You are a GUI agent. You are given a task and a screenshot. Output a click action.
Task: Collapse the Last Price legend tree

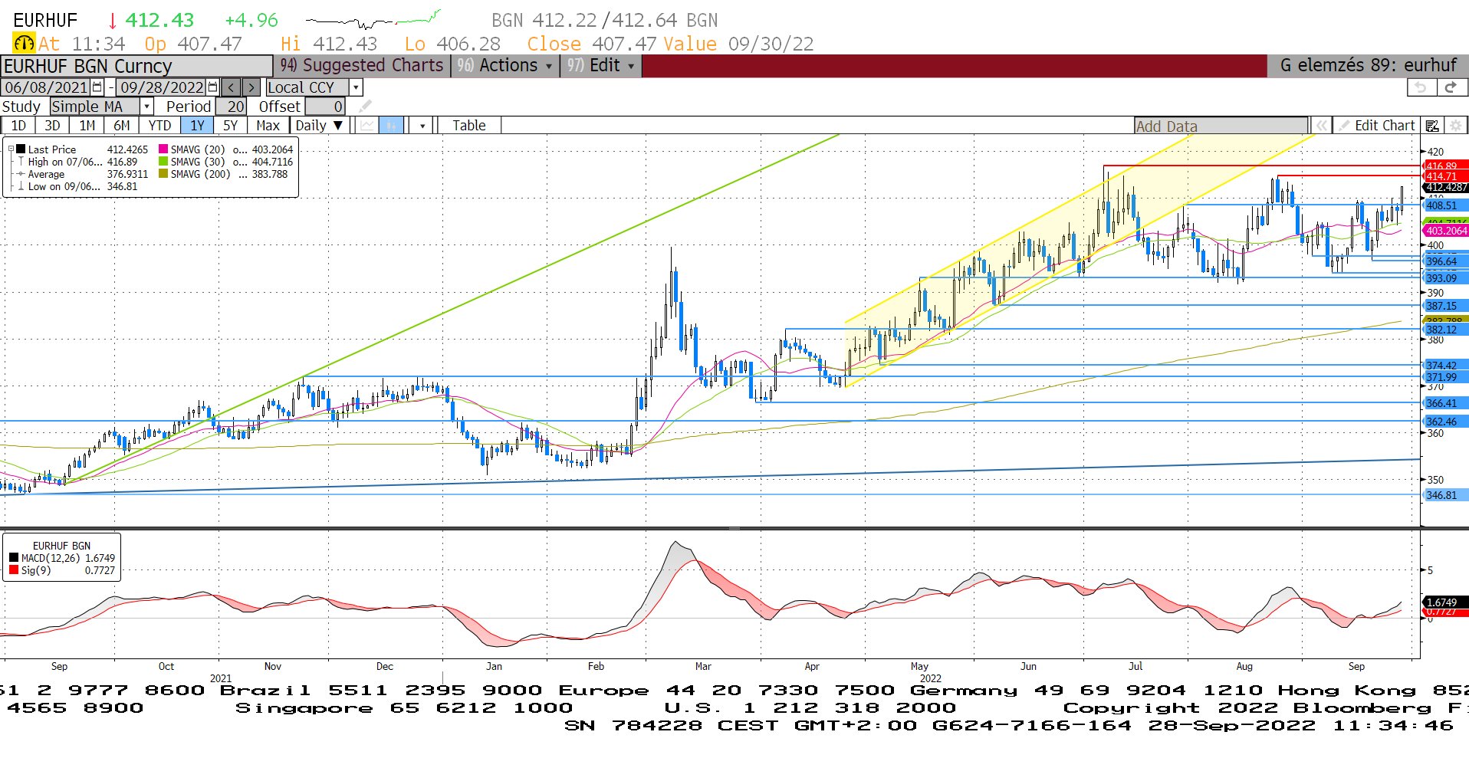pos(12,149)
